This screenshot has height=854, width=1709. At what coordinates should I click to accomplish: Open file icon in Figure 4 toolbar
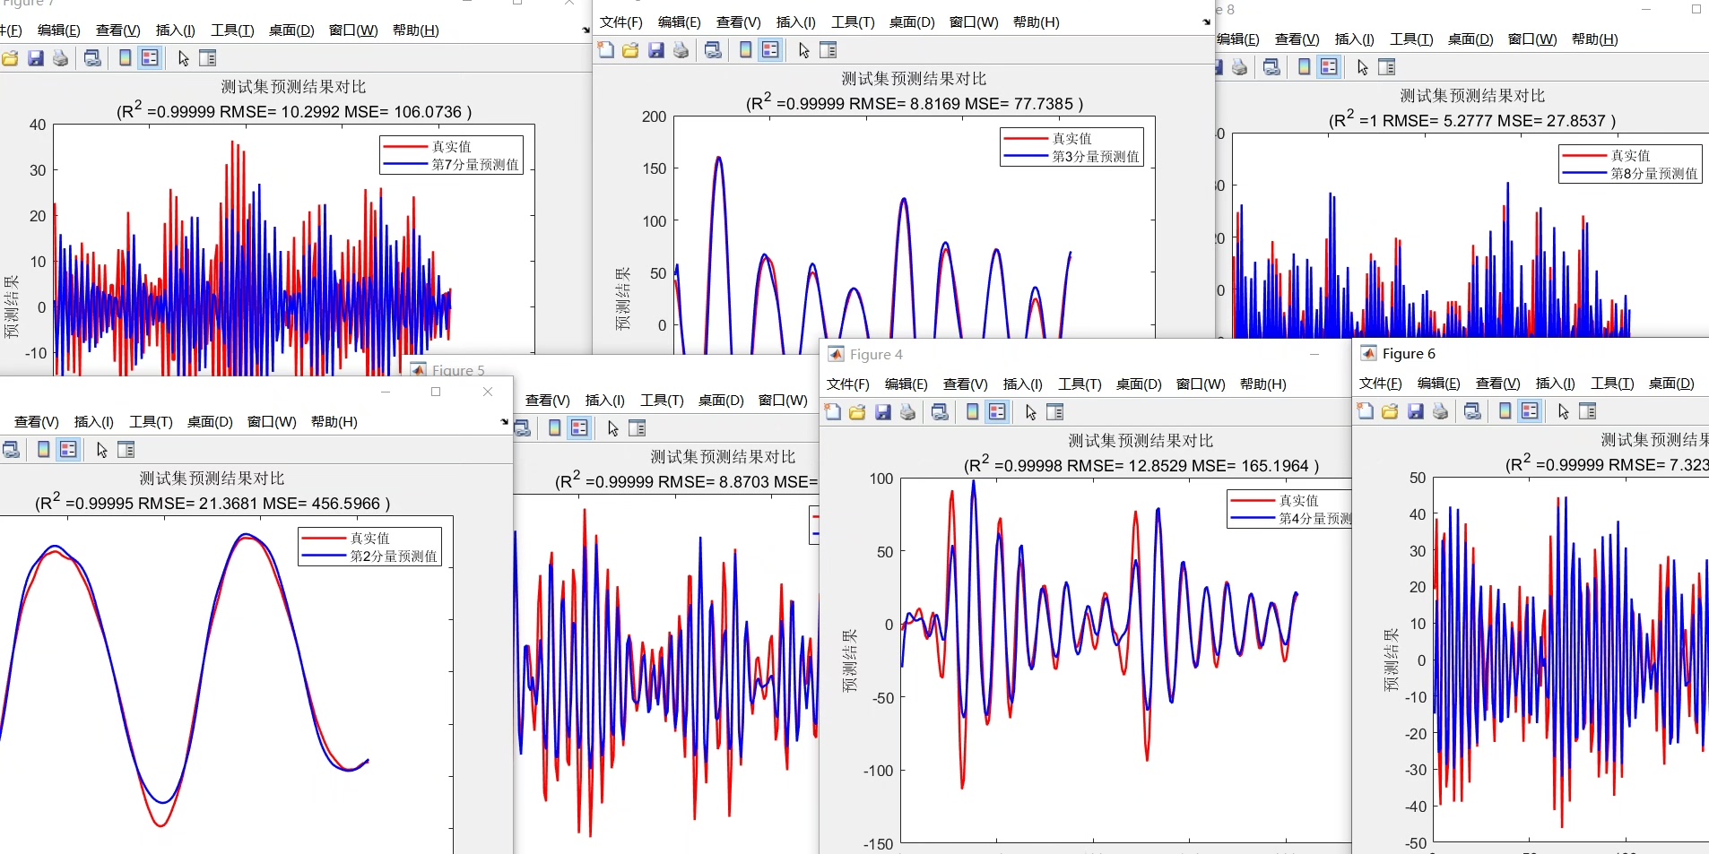click(857, 412)
